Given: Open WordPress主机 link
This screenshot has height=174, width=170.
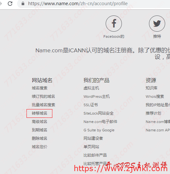Looking at the screenshot, I should point(97,97).
